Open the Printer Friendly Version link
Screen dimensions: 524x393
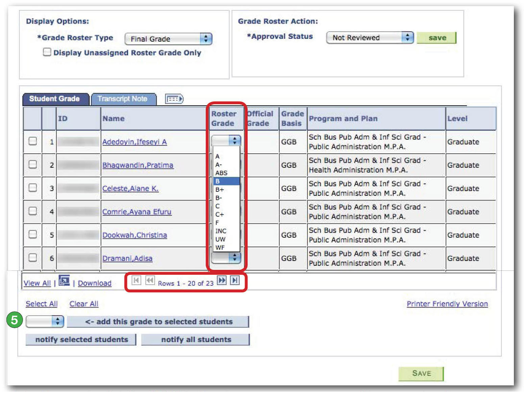click(x=447, y=304)
